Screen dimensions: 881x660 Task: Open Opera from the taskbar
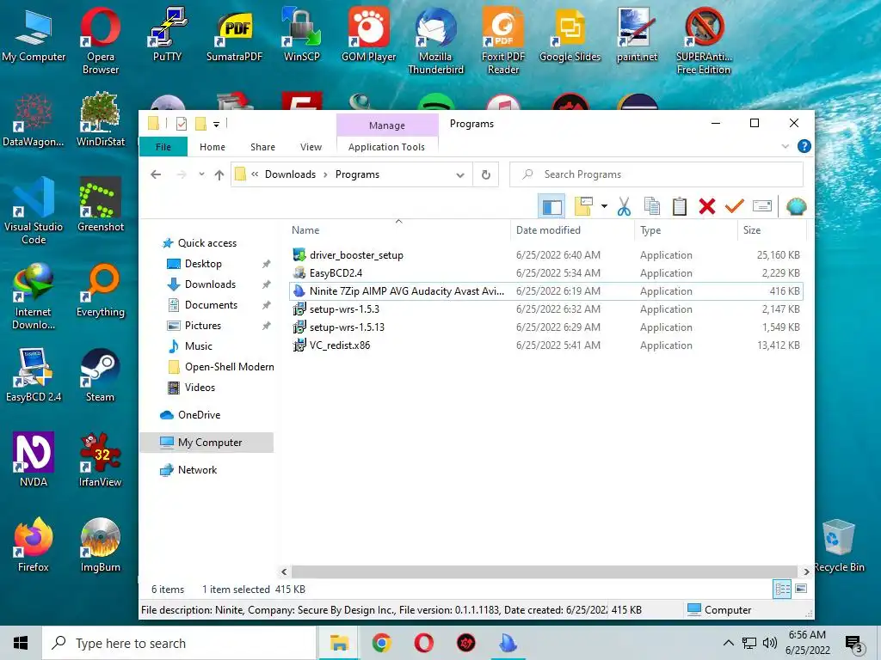coord(423,643)
